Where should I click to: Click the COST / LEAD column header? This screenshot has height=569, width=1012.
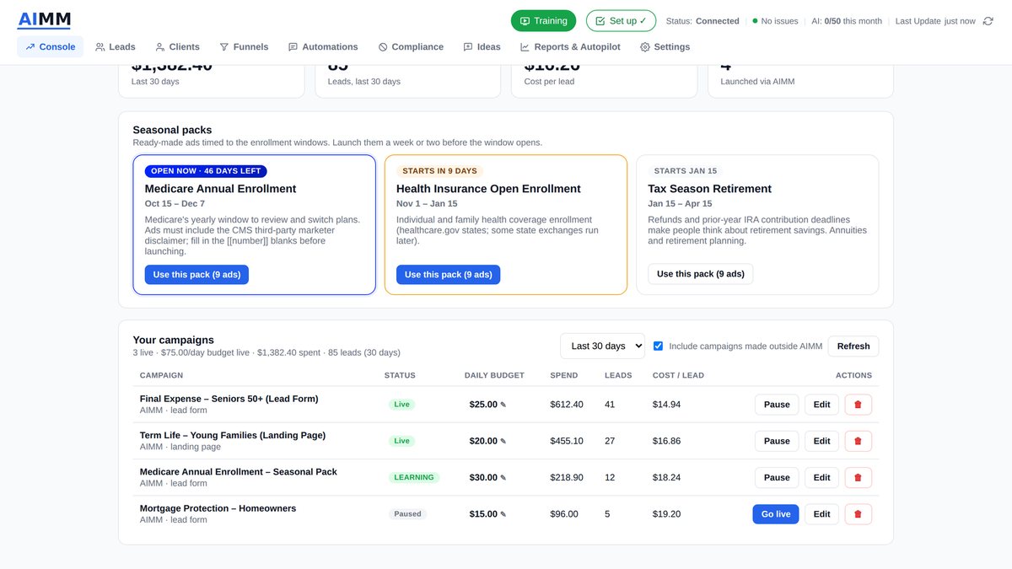click(678, 375)
